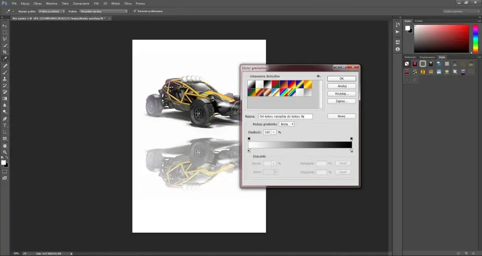The image size is (482, 256).
Task: Select the Gradient tool
Action: 5,99
